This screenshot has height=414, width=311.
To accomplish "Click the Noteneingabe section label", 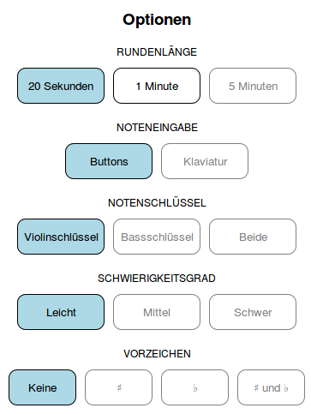I will [157, 128].
